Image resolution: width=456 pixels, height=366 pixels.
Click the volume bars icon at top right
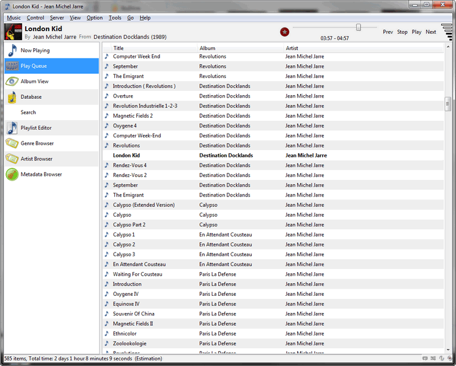click(447, 32)
